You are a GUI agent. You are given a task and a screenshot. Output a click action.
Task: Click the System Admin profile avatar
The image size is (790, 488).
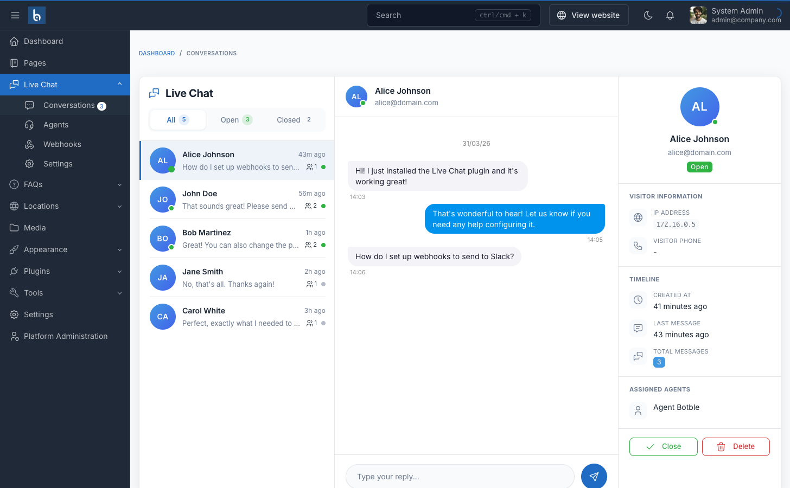pyautogui.click(x=698, y=15)
